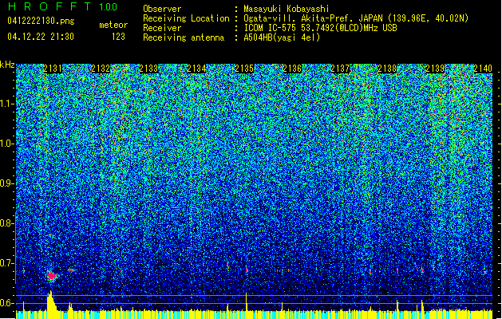Screen dimensions: 502x319
Task: Click the time marker 2131
Action: pyautogui.click(x=53, y=69)
